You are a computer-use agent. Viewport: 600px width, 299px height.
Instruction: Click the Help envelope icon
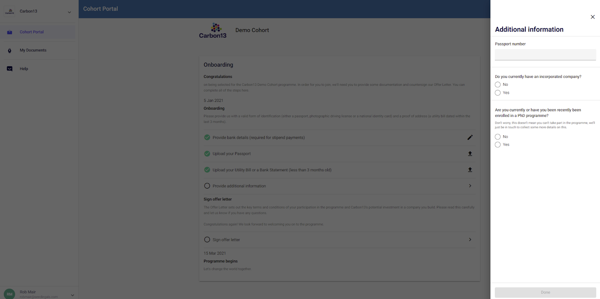[10, 69]
